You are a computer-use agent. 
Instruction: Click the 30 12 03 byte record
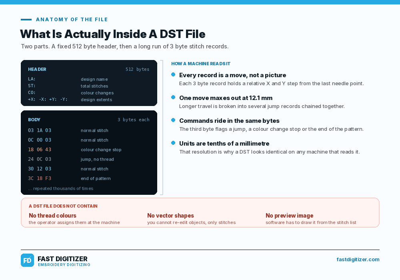coord(40,169)
